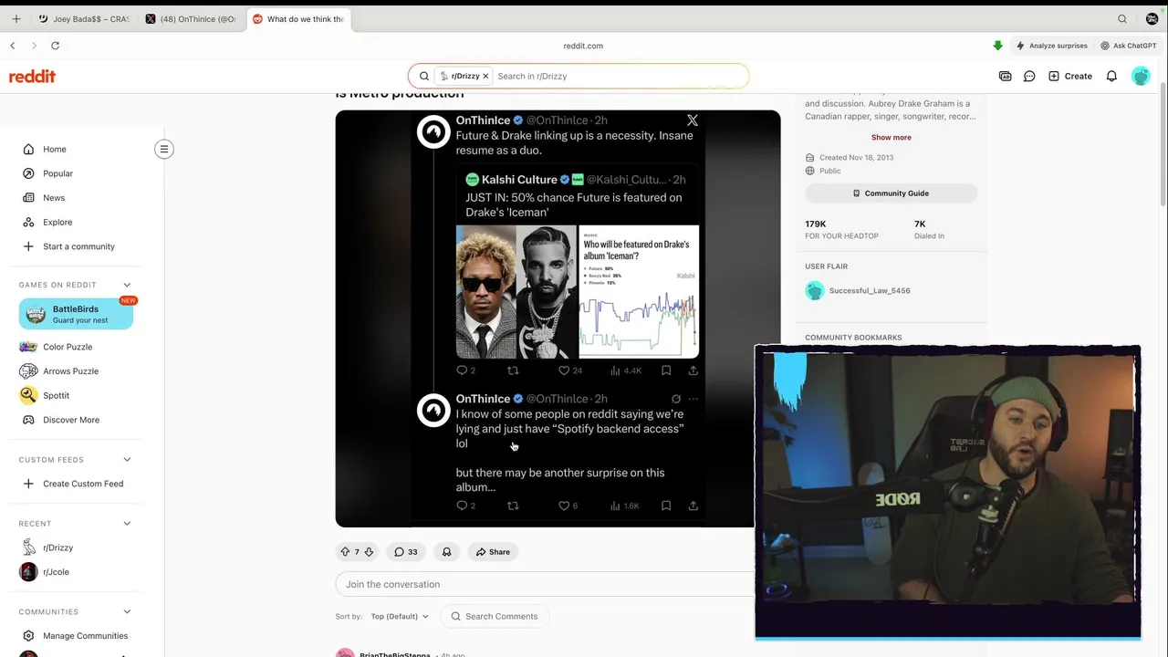
Task: Open Sort by Top (Default) dropdown
Action: (x=399, y=616)
